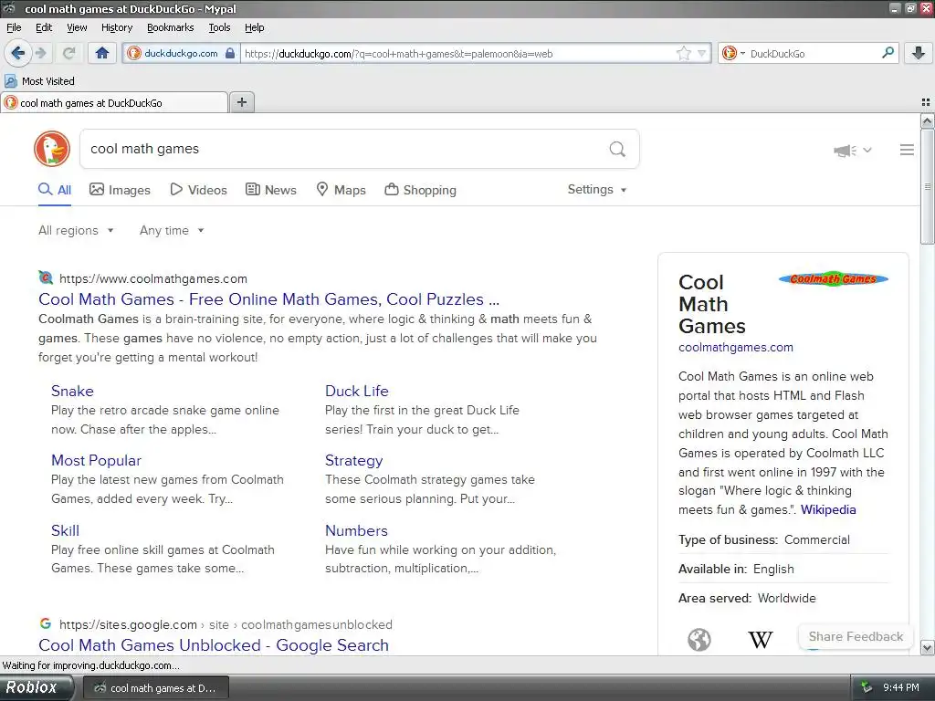Open the List all tabs grid icon
The height and width of the screenshot is (701, 935).
tap(926, 102)
